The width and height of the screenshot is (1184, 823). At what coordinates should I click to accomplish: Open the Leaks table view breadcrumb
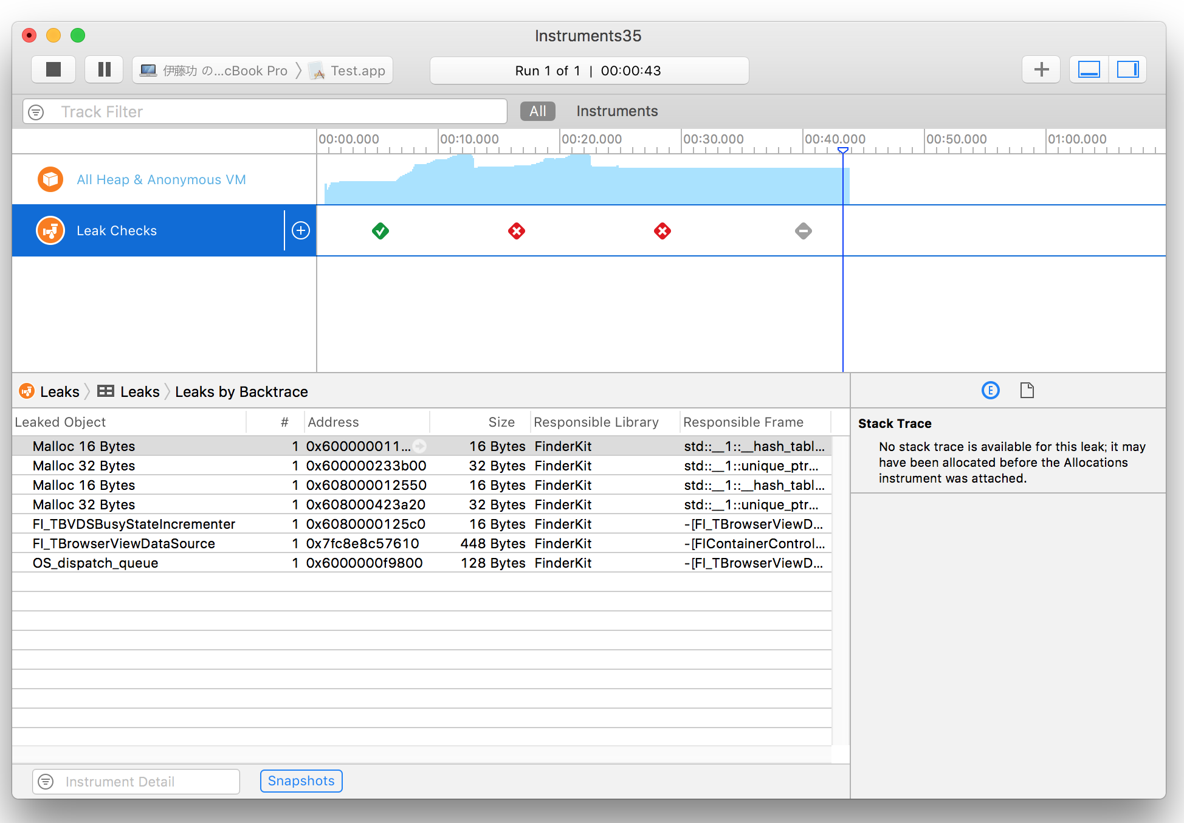point(129,391)
